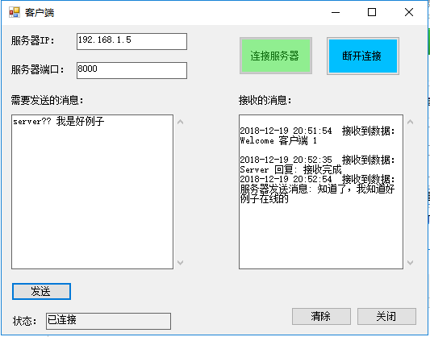Viewport: 430px width, 337px height.
Task: Click inside the 需要发送的消息 text area
Action: [93, 192]
